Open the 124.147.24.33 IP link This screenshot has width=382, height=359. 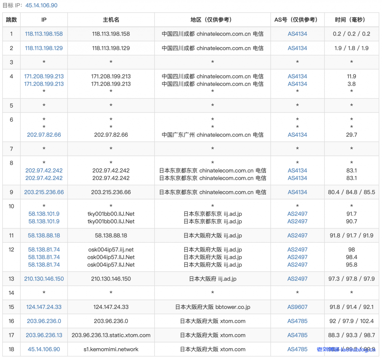coord(44,307)
